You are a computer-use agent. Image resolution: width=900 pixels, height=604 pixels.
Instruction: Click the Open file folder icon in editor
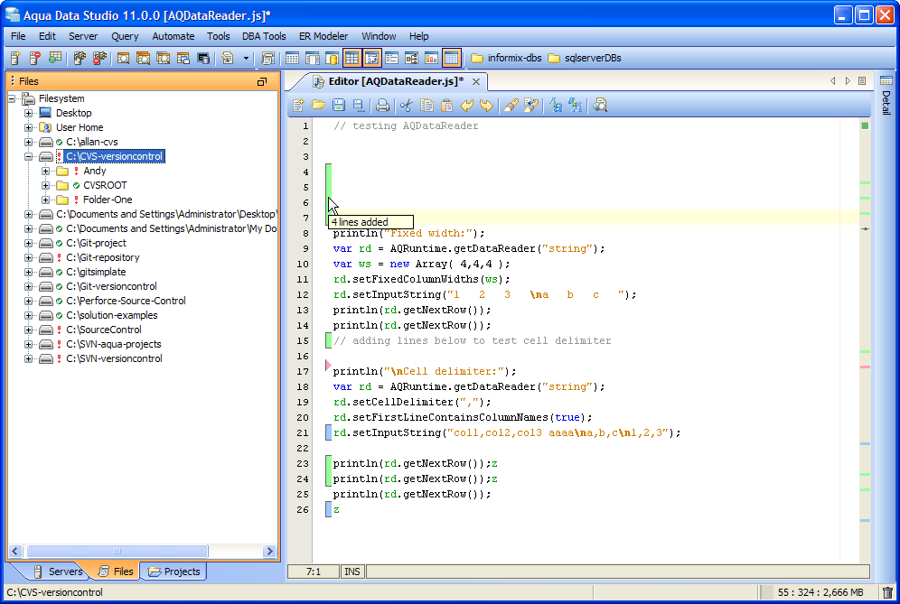click(318, 105)
